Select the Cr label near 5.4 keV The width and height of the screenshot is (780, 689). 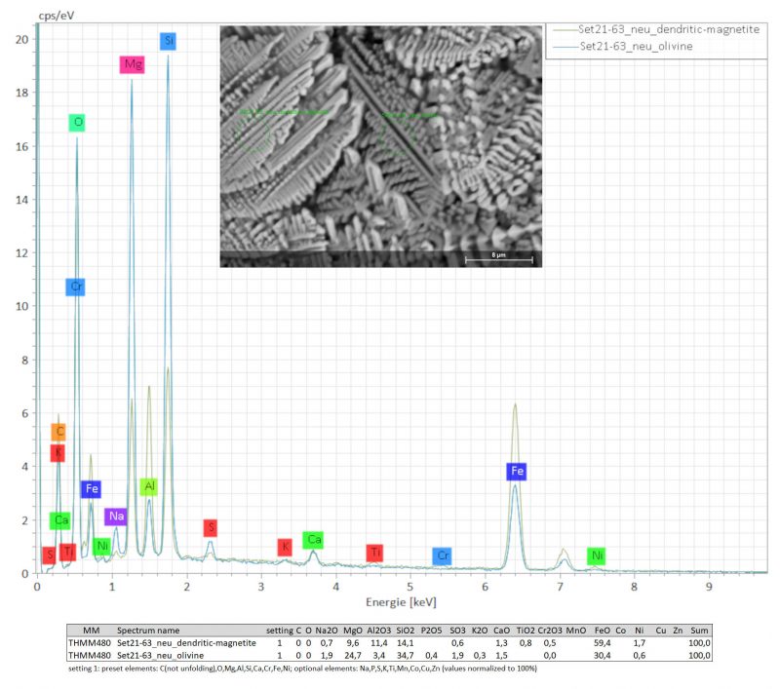point(443,555)
